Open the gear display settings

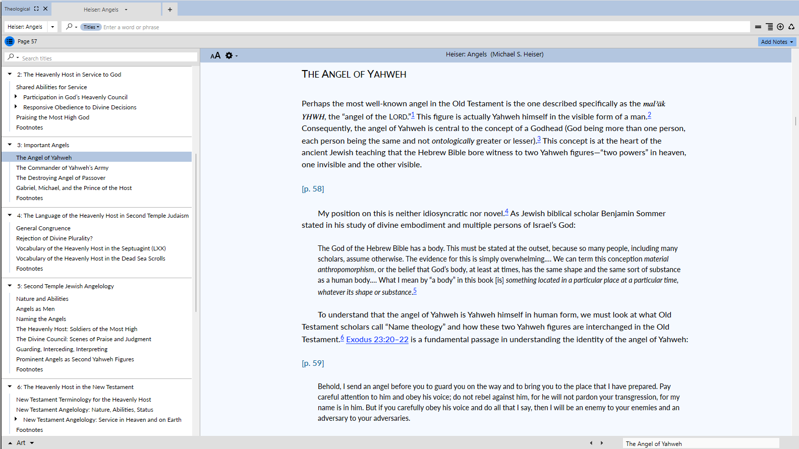pos(229,55)
